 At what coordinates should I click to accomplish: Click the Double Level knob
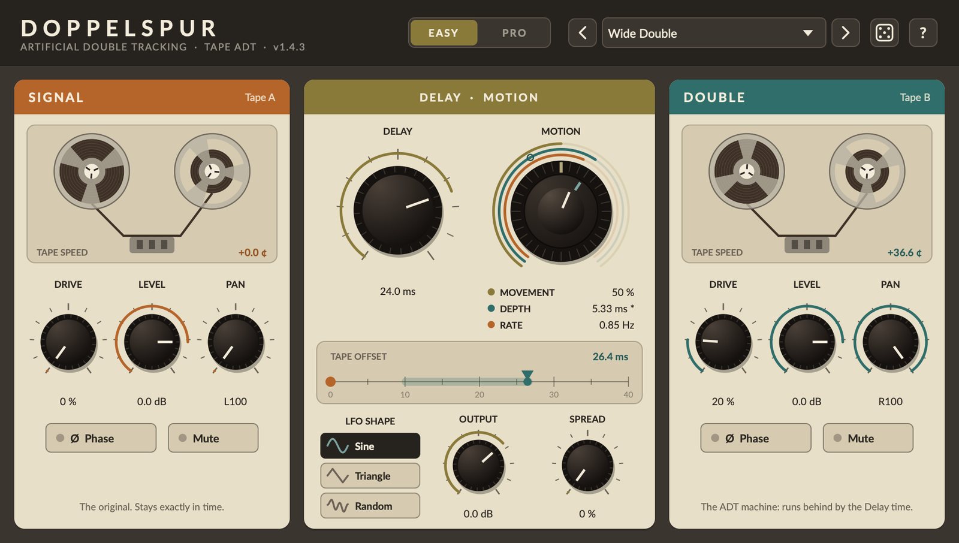(x=807, y=342)
